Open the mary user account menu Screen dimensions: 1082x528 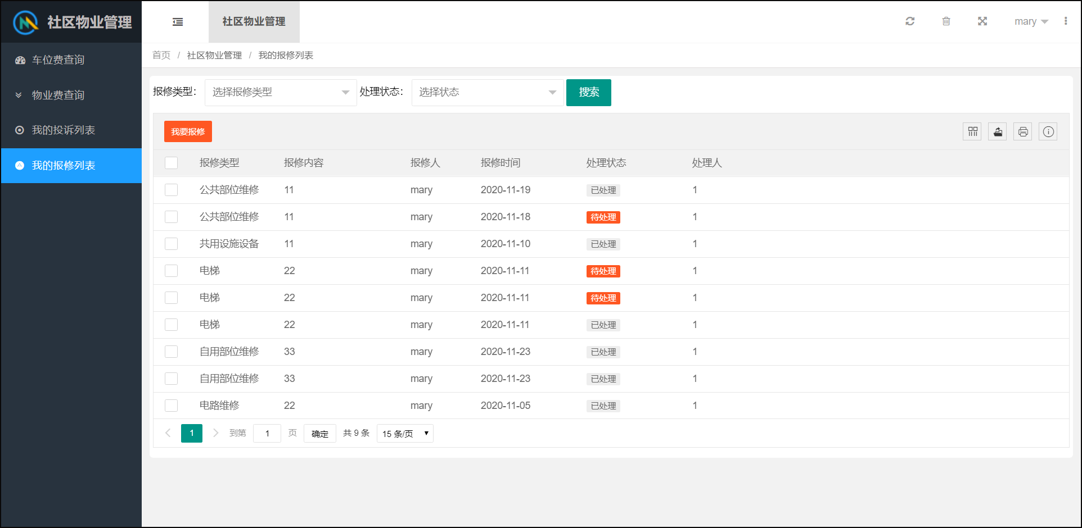click(1031, 21)
